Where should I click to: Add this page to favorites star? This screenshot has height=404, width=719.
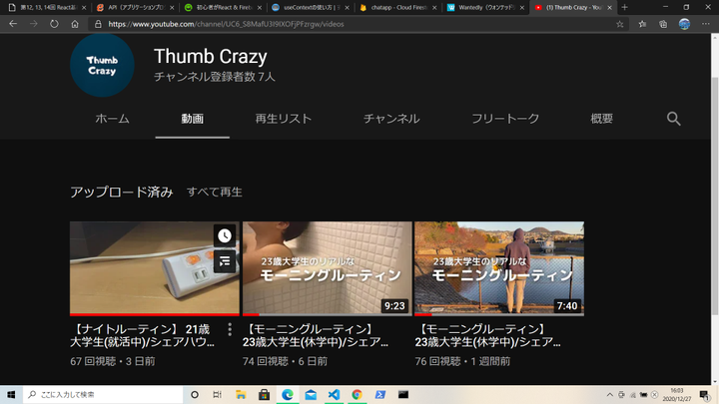(620, 24)
